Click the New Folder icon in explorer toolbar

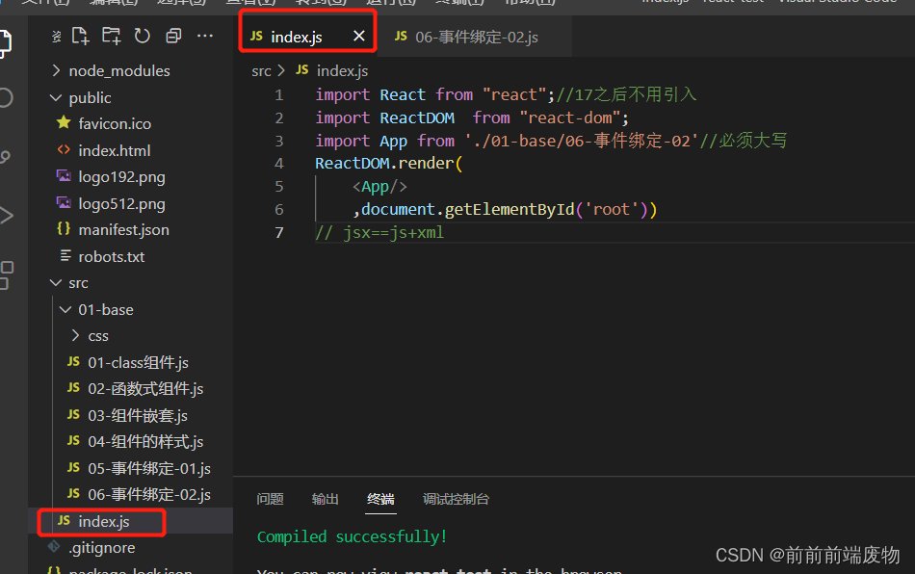click(x=111, y=37)
